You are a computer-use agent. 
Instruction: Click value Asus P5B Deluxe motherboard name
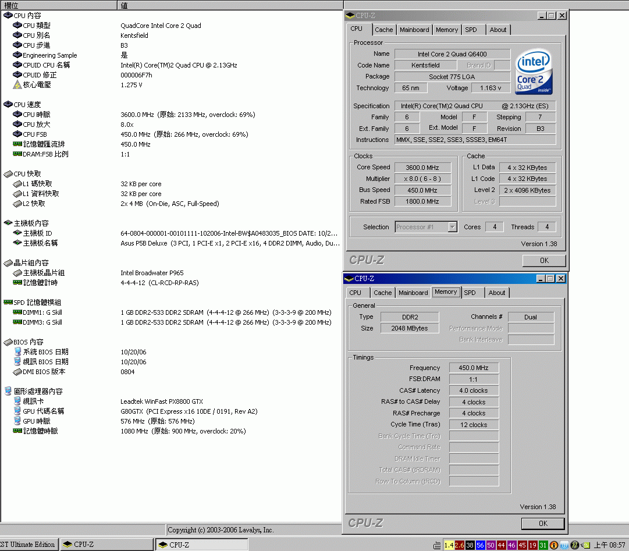230,243
